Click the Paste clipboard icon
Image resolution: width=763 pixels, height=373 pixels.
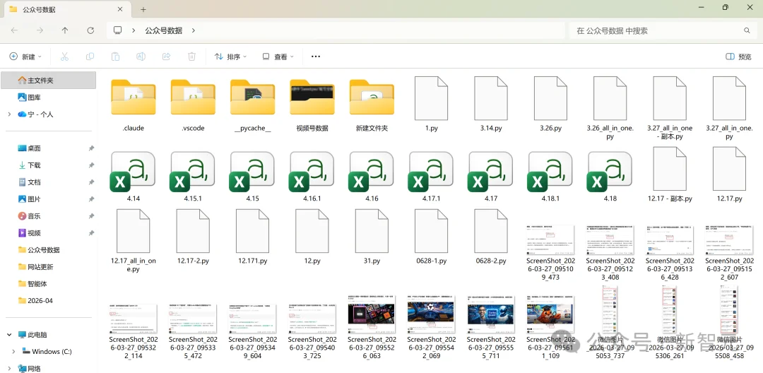click(x=115, y=57)
